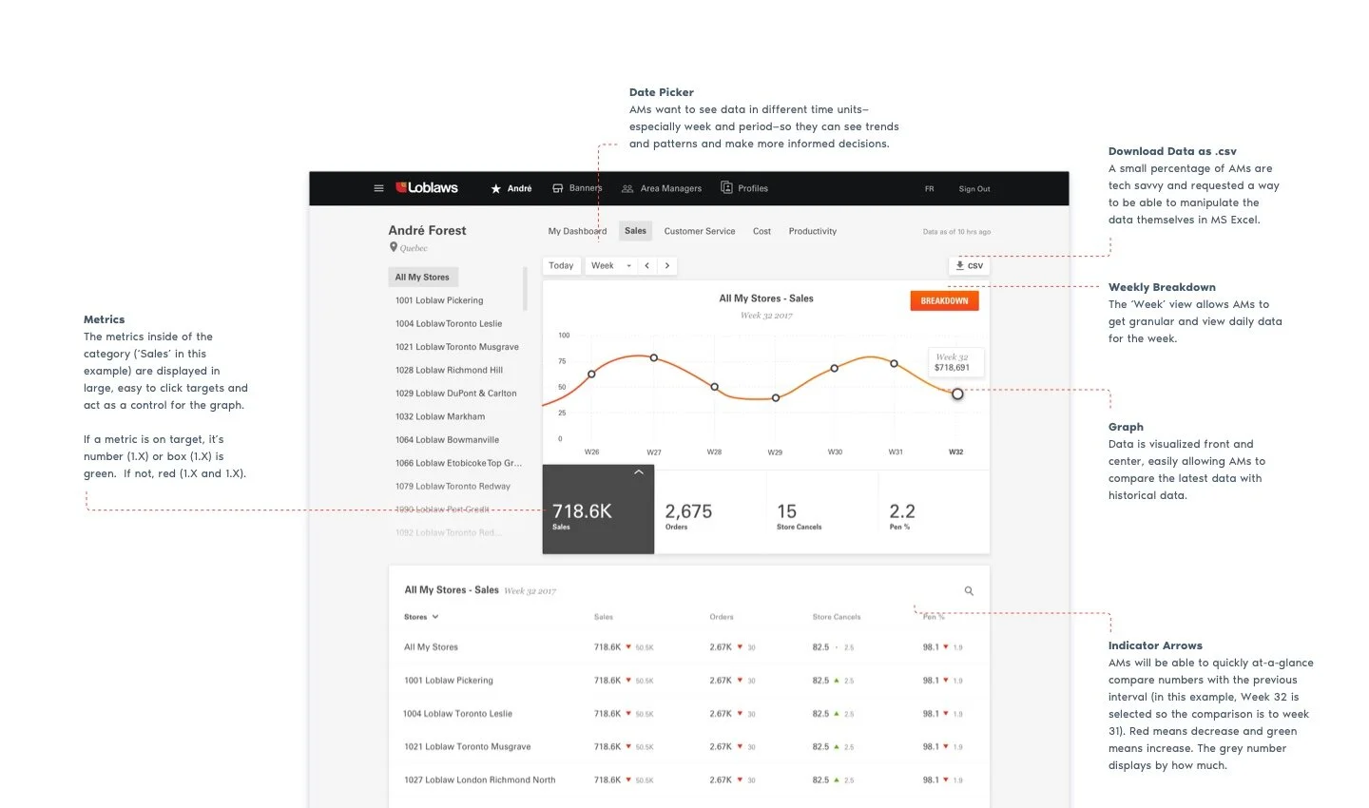The width and height of the screenshot is (1369, 808).
Task: Open the hamburger navigation menu
Action: tap(378, 187)
